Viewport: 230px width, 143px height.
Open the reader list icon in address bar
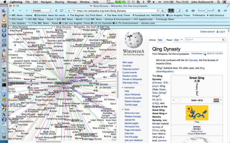[x=163, y=11]
